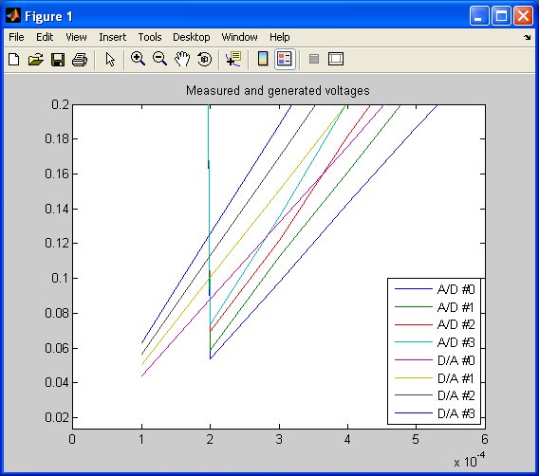Click the x-axis tick label 3

tap(279, 439)
